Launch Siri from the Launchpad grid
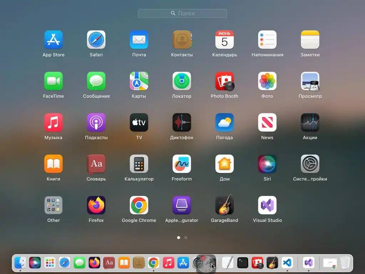Image resolution: width=365 pixels, height=274 pixels. click(267, 164)
